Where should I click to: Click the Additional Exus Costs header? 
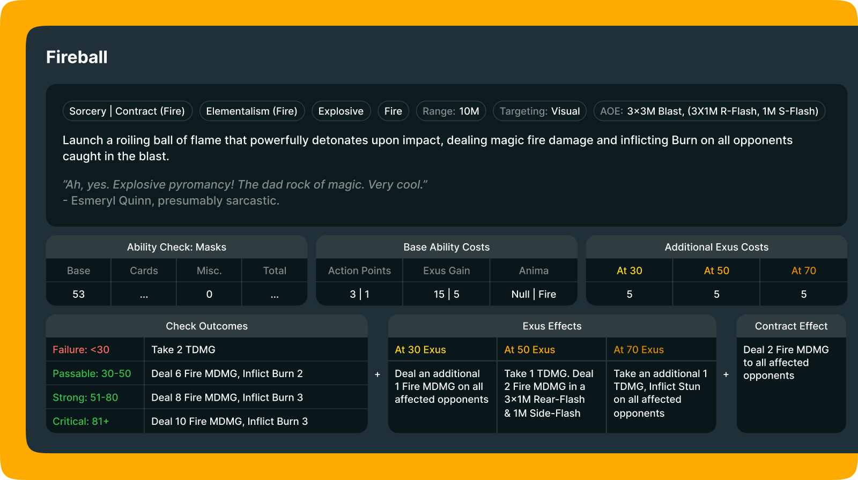(x=716, y=247)
